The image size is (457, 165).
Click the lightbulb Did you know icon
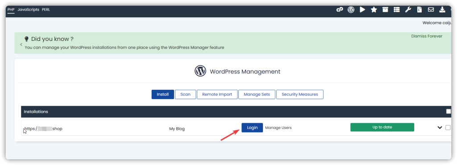click(26, 39)
